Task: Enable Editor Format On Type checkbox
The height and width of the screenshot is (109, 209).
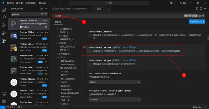Action: click(90, 64)
